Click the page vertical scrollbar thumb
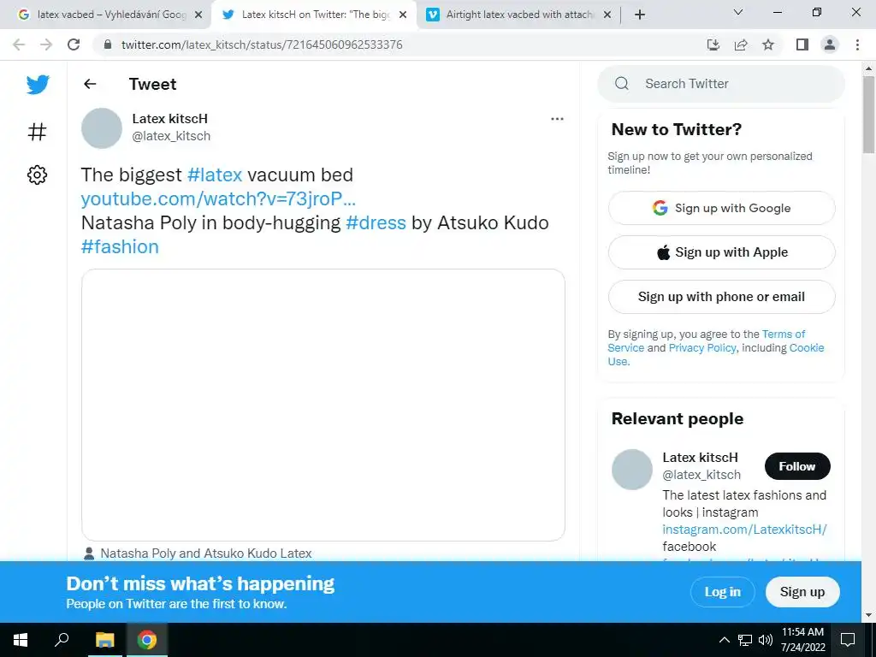Image resolution: width=876 pixels, height=657 pixels. tap(868, 114)
